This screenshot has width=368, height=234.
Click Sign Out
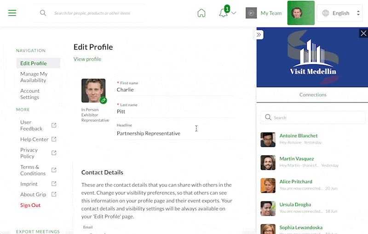[x=30, y=205]
